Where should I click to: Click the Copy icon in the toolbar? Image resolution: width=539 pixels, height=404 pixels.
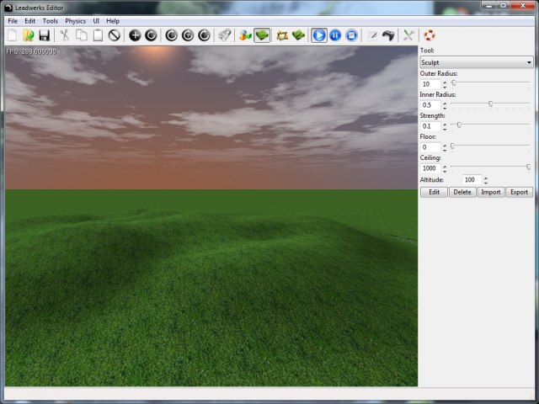(82, 35)
